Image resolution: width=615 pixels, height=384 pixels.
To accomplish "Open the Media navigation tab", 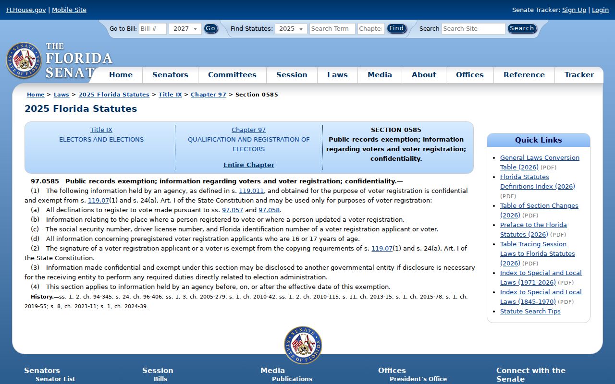I will [x=380, y=75].
